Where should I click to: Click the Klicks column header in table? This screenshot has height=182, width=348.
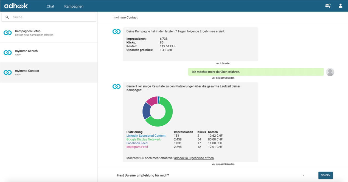201,132
